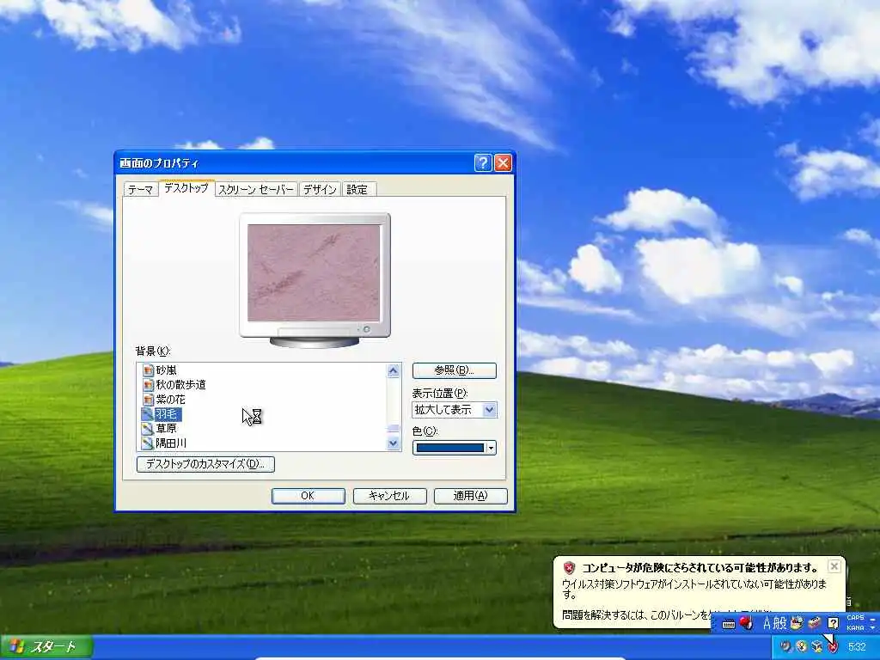The height and width of the screenshot is (660, 880).
Task: Click the 適用(A) apply button
Action: [470, 496]
